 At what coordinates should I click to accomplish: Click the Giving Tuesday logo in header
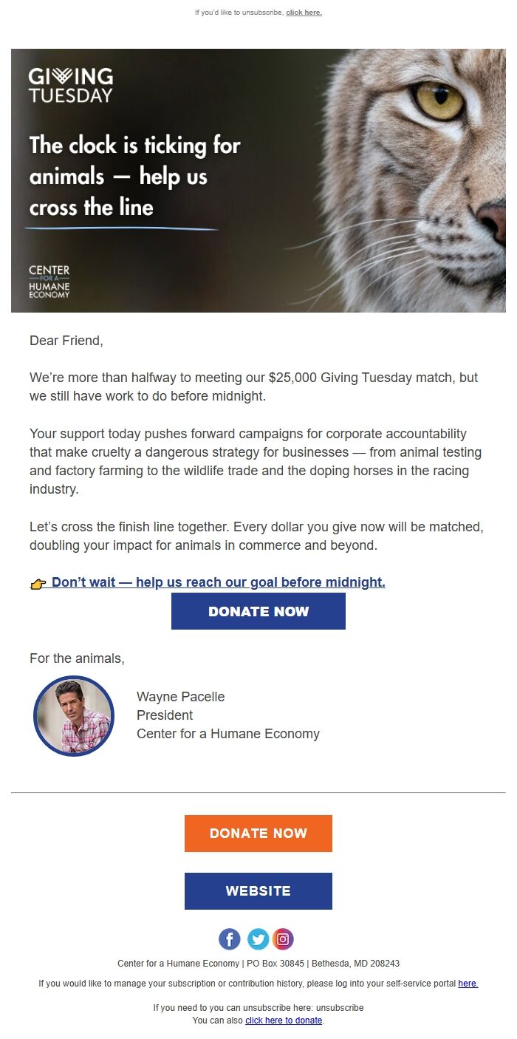point(71,84)
